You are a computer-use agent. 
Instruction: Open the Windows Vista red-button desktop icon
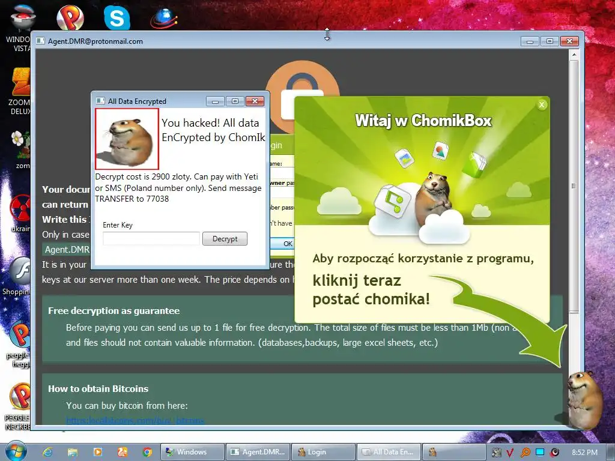pyautogui.click(x=22, y=18)
